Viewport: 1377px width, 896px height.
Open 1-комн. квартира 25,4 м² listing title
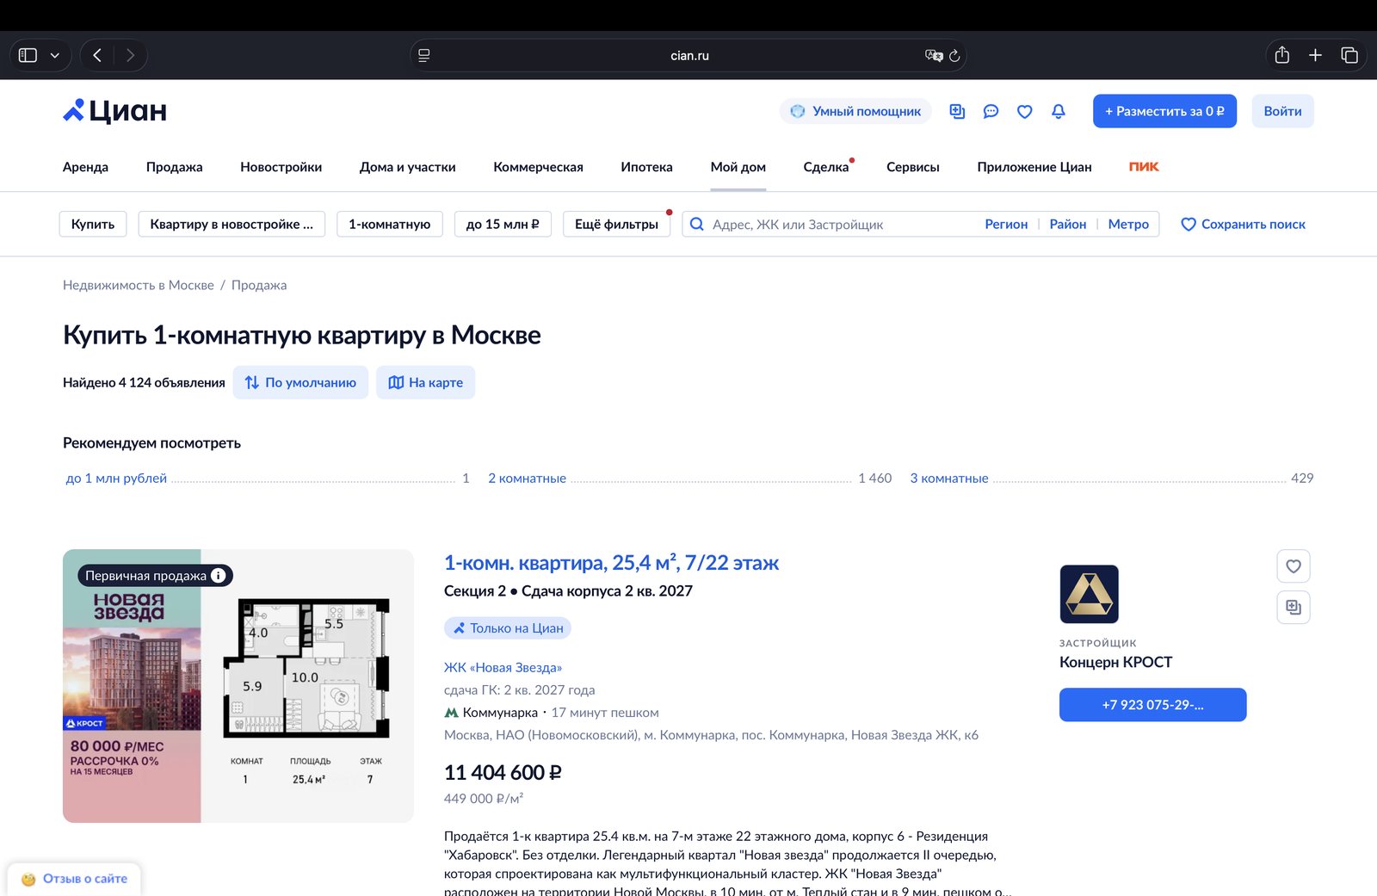point(611,563)
